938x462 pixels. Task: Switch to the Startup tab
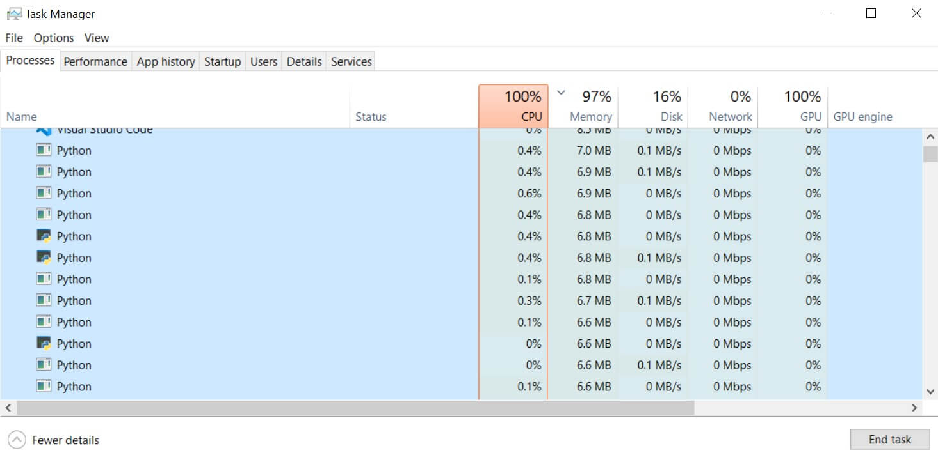(222, 61)
